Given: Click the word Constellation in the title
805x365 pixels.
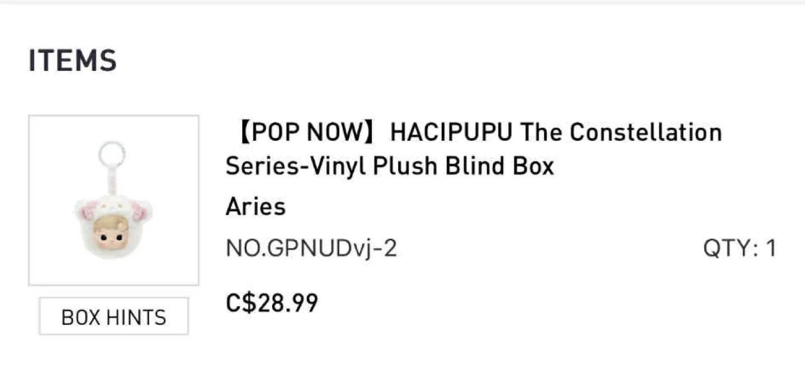Looking at the screenshot, I should (646, 132).
